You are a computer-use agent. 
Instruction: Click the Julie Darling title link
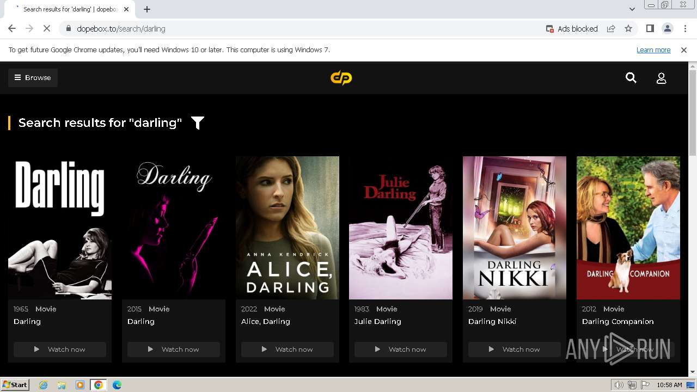click(378, 321)
